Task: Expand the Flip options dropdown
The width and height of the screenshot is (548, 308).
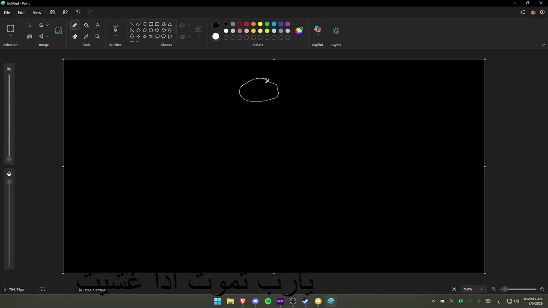Action: [47, 36]
